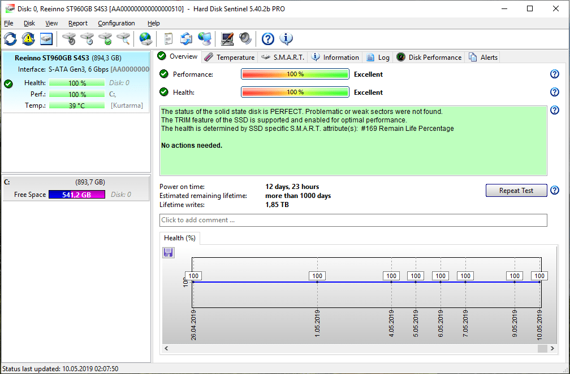Open the Disk Performance tab
The height and width of the screenshot is (374, 570).
(x=429, y=58)
